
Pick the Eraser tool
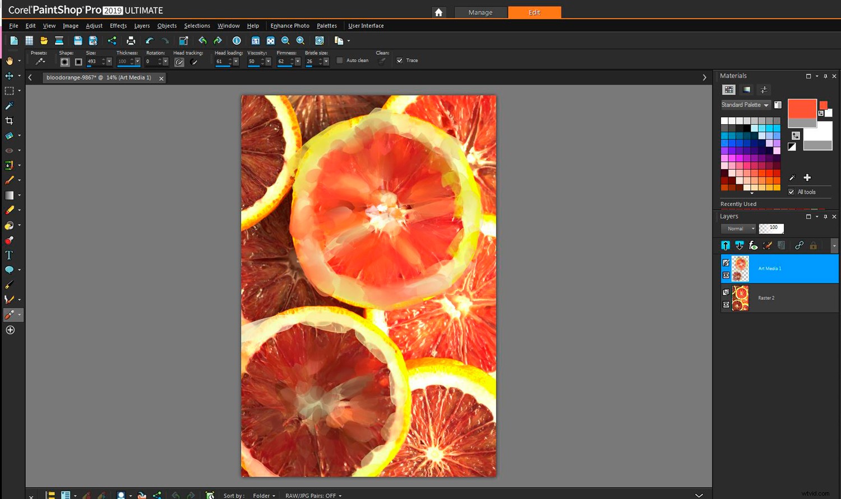(10, 210)
